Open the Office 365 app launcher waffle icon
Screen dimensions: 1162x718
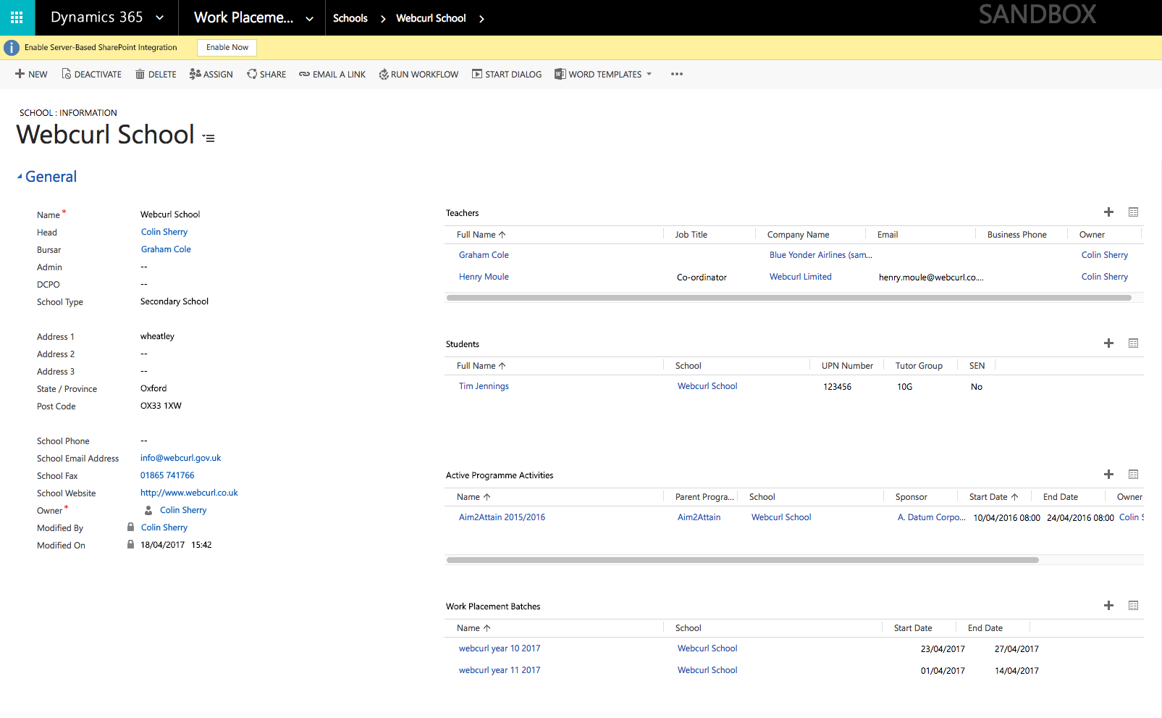coord(16,17)
